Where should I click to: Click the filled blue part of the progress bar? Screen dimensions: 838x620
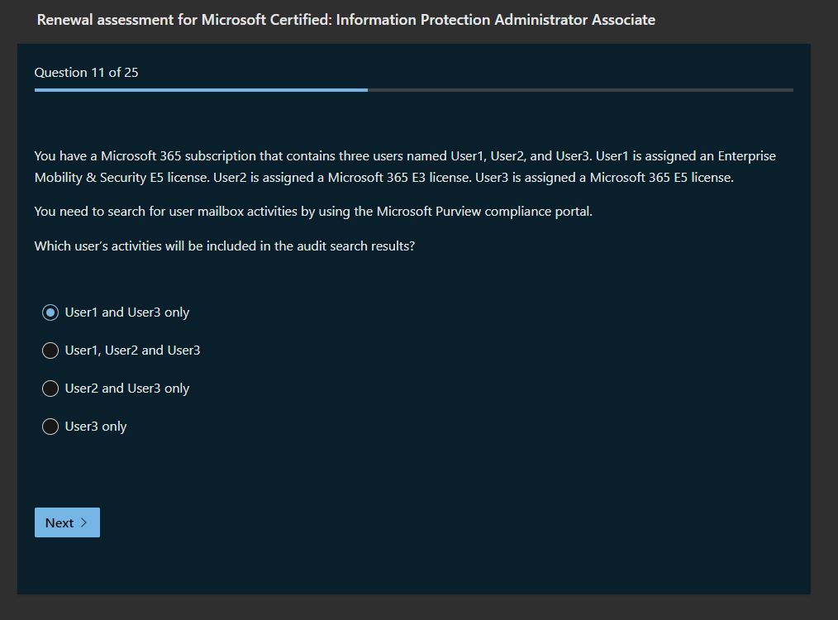tap(201, 89)
